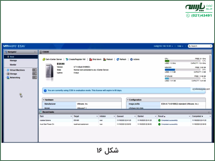Minimize the Recent tasks panel
215x161 pixels.
pos(209,112)
